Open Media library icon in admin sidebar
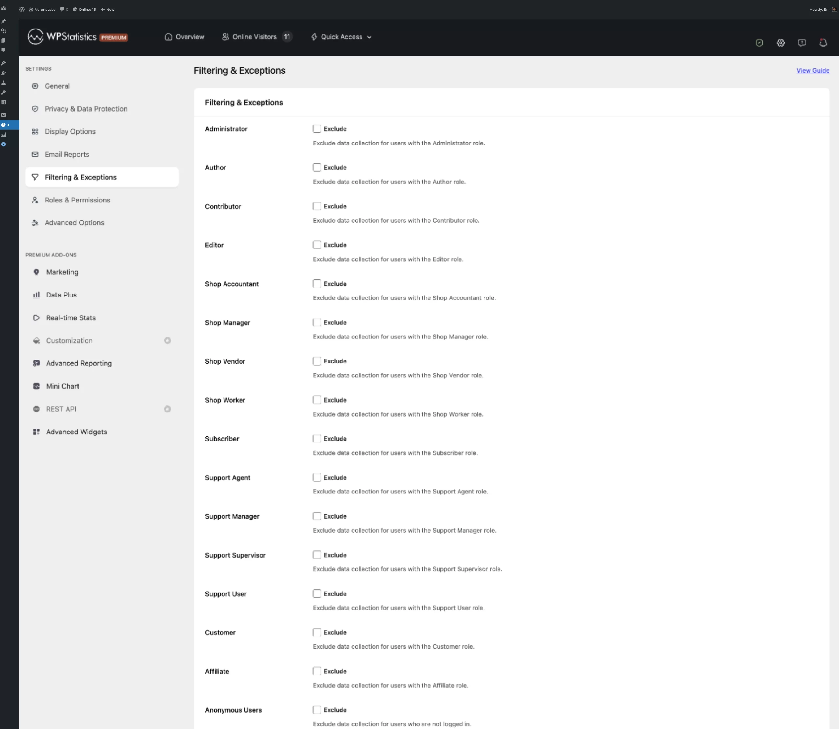839x729 pixels. coord(3,31)
